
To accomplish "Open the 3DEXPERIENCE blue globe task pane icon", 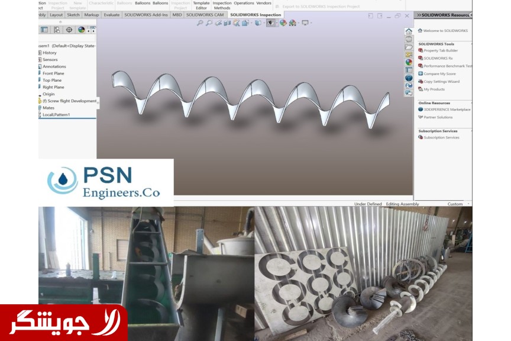I will [409, 78].
